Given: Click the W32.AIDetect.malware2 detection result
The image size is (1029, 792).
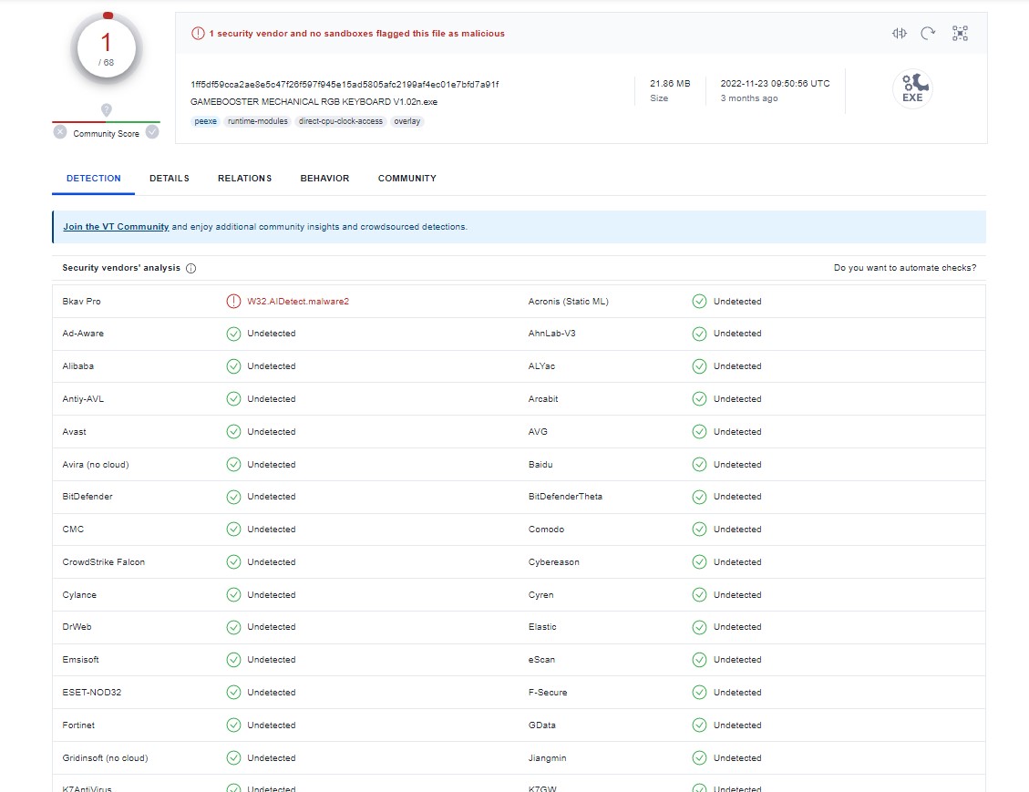Looking at the screenshot, I should point(298,301).
